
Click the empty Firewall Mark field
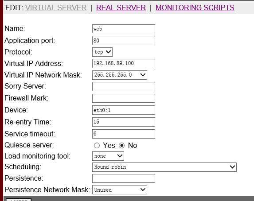point(124,98)
